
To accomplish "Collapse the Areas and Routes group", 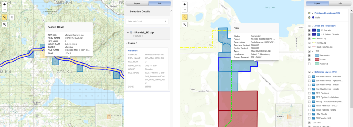I will click(312, 26).
